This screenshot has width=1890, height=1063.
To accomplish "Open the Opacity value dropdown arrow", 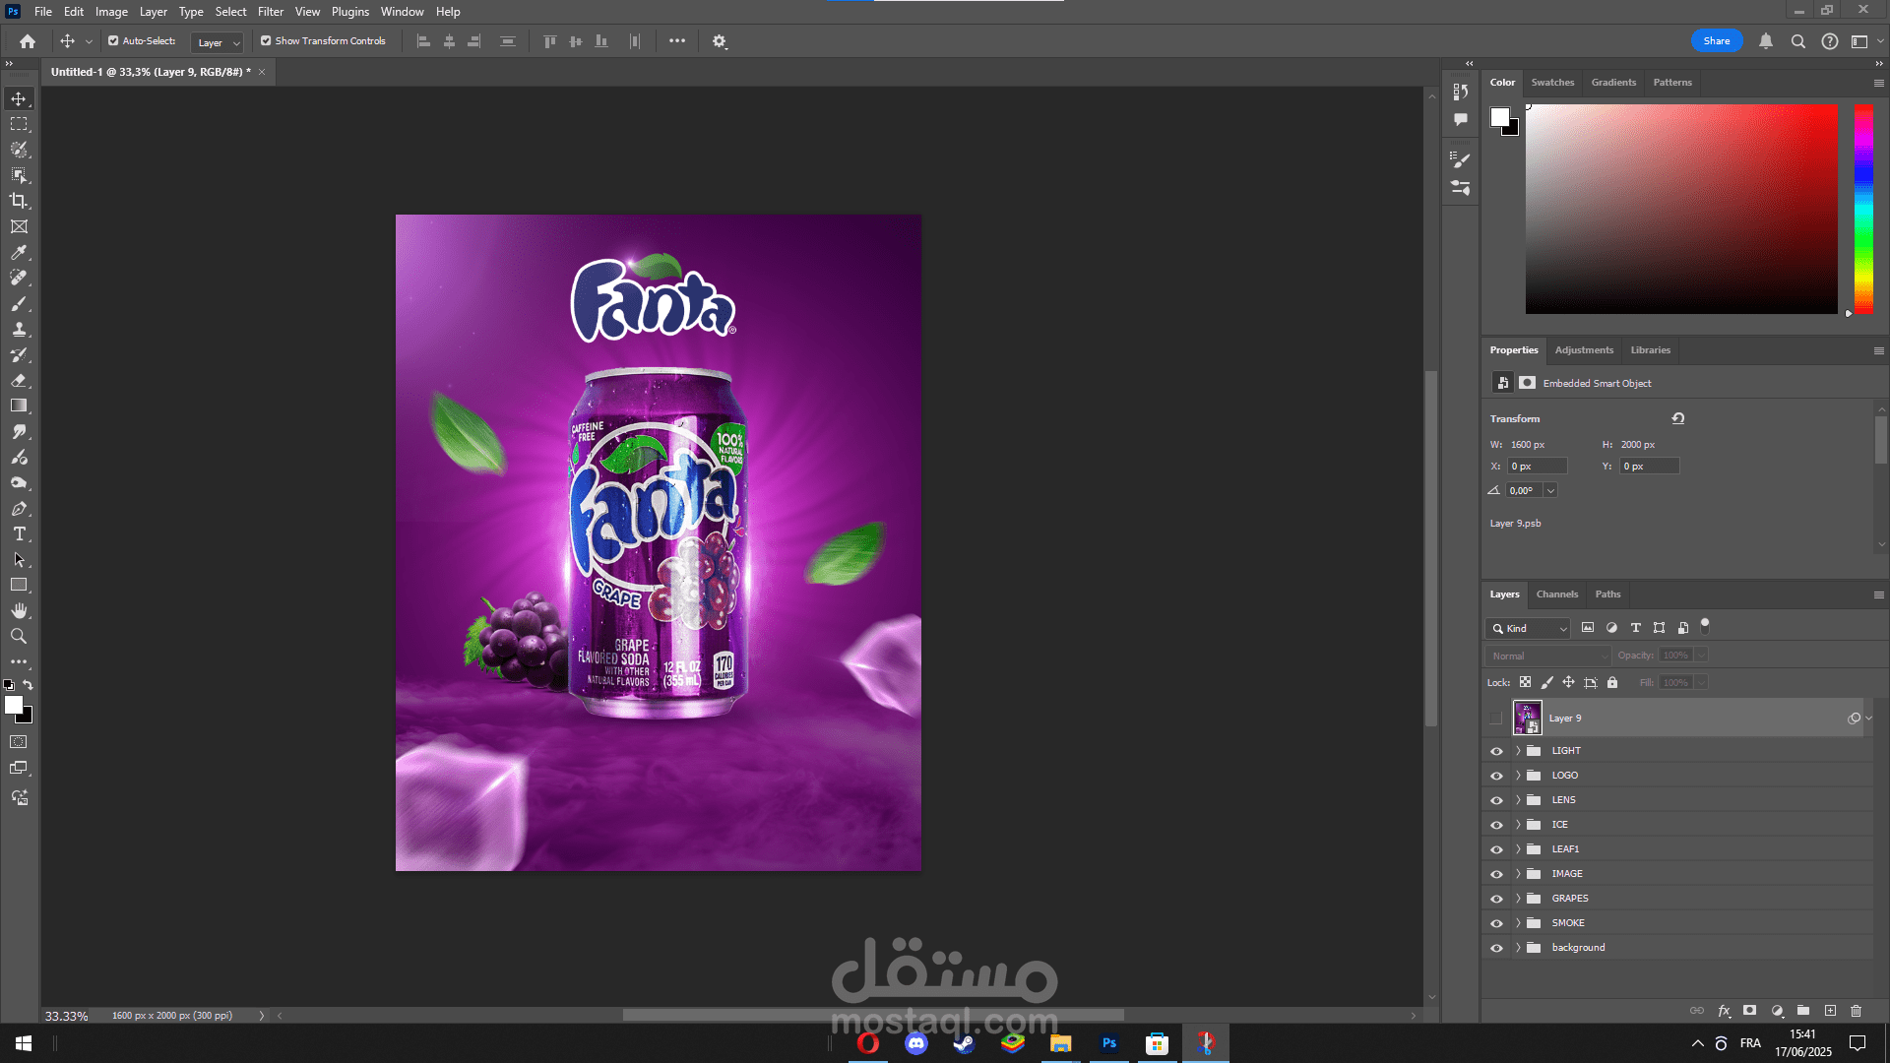I will point(1701,656).
